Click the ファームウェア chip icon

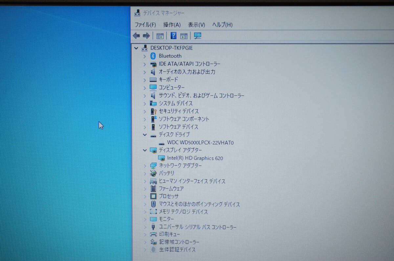153,189
